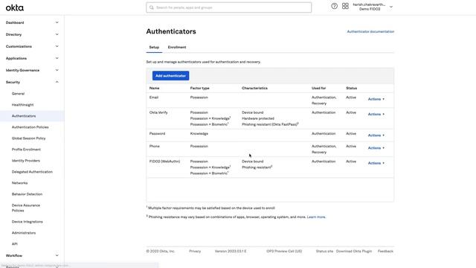The height and width of the screenshot is (268, 476).
Task: Expand the Directory menu chevron
Action: point(57,34)
